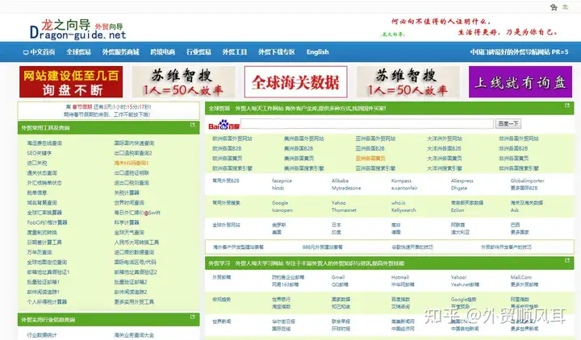Click the small avatar icon at top right
Image resolution: width=581 pixels, height=340 pixels.
pos(554,7)
